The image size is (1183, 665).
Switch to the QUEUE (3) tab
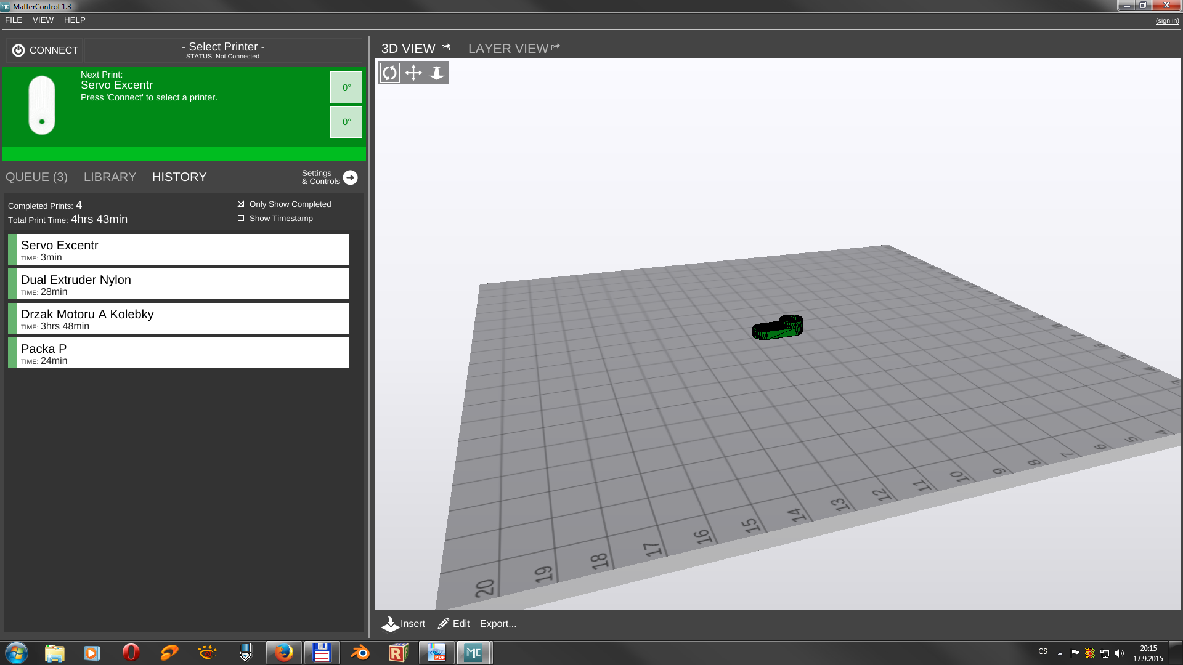pyautogui.click(x=36, y=177)
